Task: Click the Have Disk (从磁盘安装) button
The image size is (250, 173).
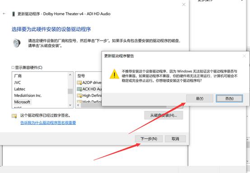Action: 164,115
